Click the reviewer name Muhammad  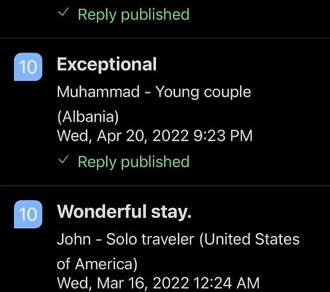[x=98, y=92]
